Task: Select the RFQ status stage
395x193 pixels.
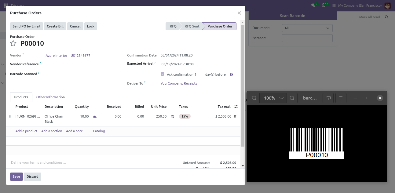Action: pos(173,26)
